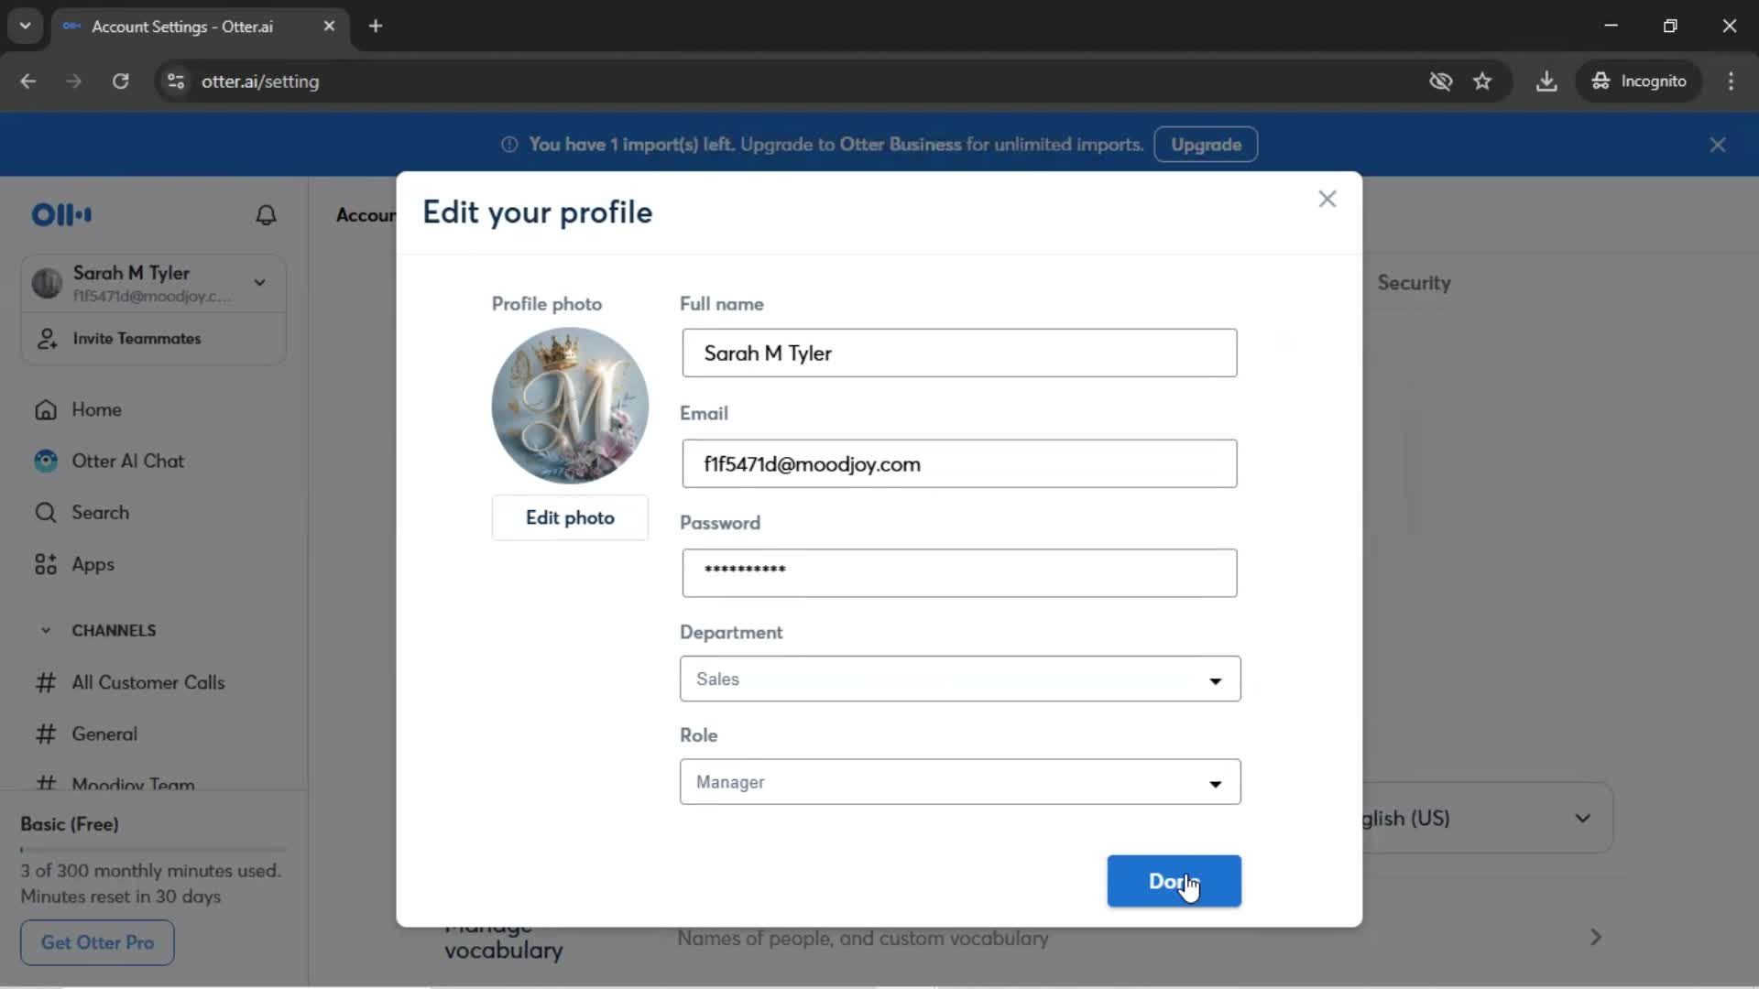Open the Role dropdown showing Manager
This screenshot has width=1759, height=989.
[x=960, y=782]
